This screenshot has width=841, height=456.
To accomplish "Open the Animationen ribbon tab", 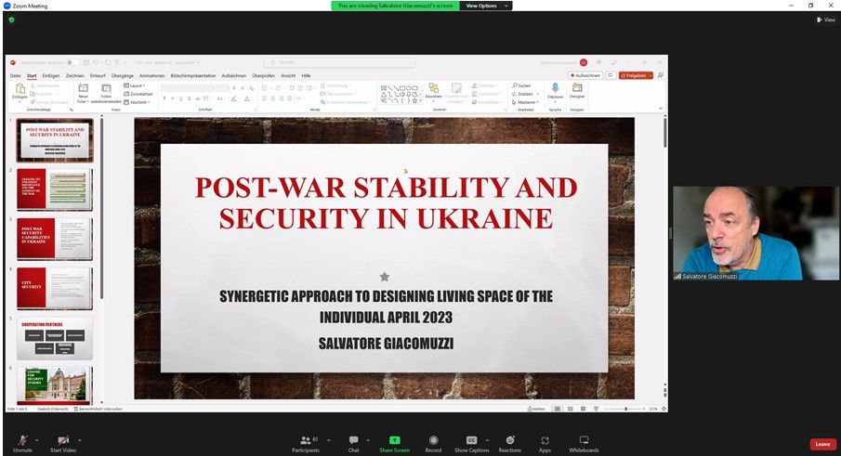I will [151, 75].
